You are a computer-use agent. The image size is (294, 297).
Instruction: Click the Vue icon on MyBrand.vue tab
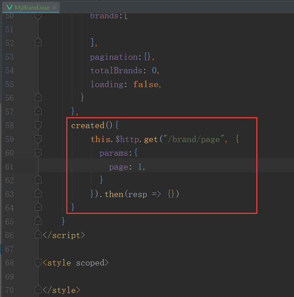point(9,8)
